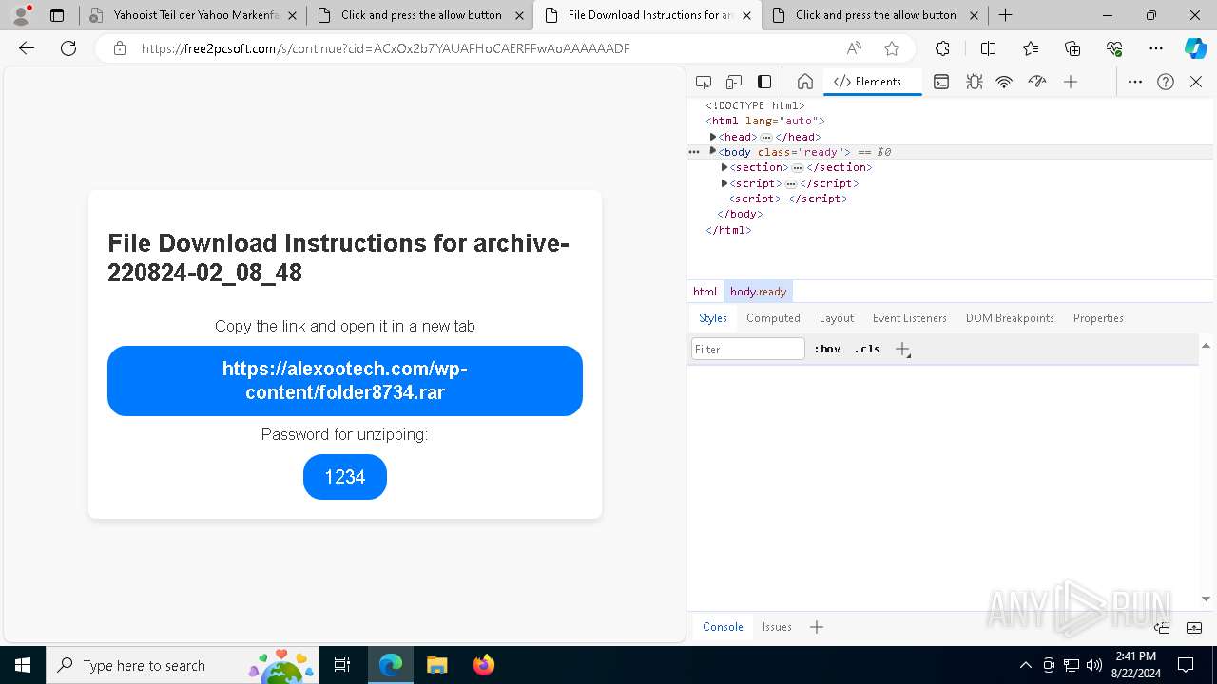Open the Collections icon

(x=1072, y=48)
